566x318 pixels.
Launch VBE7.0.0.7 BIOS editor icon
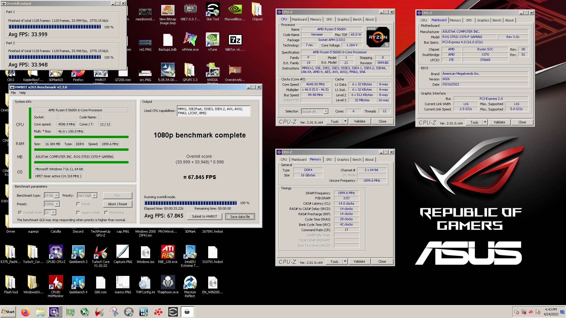(190, 13)
